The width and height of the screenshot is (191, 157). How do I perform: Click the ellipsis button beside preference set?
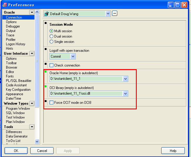(115, 13)
